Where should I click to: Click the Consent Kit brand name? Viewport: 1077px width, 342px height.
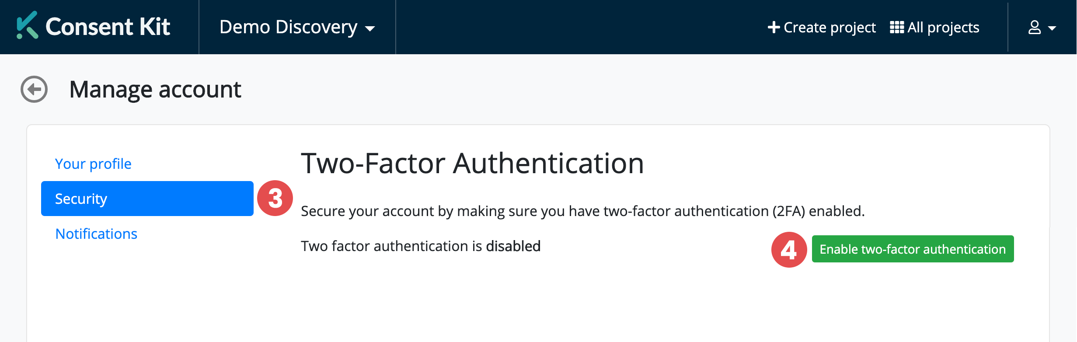coord(108,27)
